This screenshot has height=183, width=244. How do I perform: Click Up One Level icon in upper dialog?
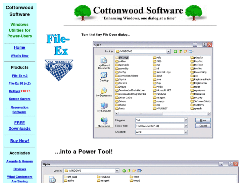point(180,51)
